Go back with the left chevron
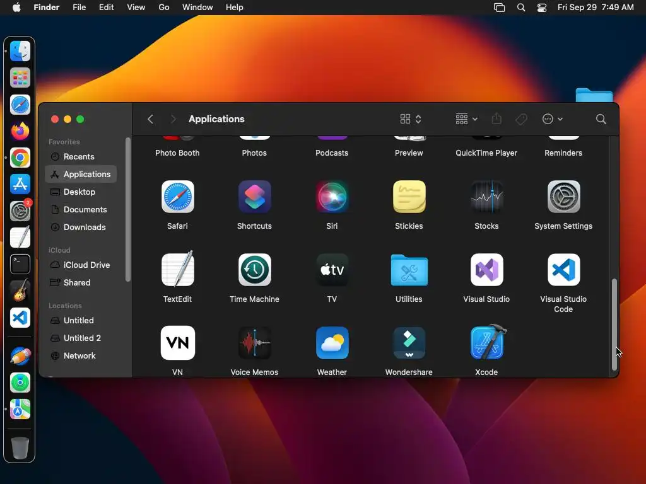 click(x=150, y=119)
